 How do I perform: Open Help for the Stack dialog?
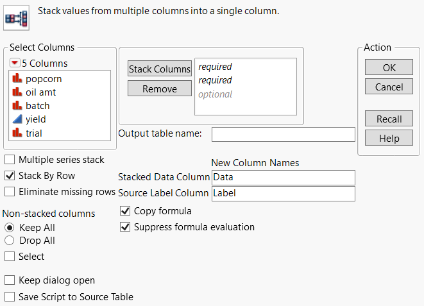click(389, 138)
